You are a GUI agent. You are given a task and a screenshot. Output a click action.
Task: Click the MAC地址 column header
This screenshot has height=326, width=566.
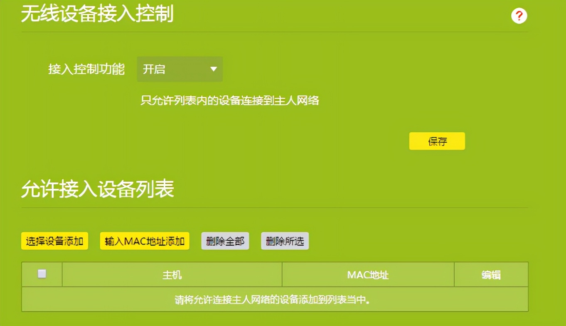368,274
